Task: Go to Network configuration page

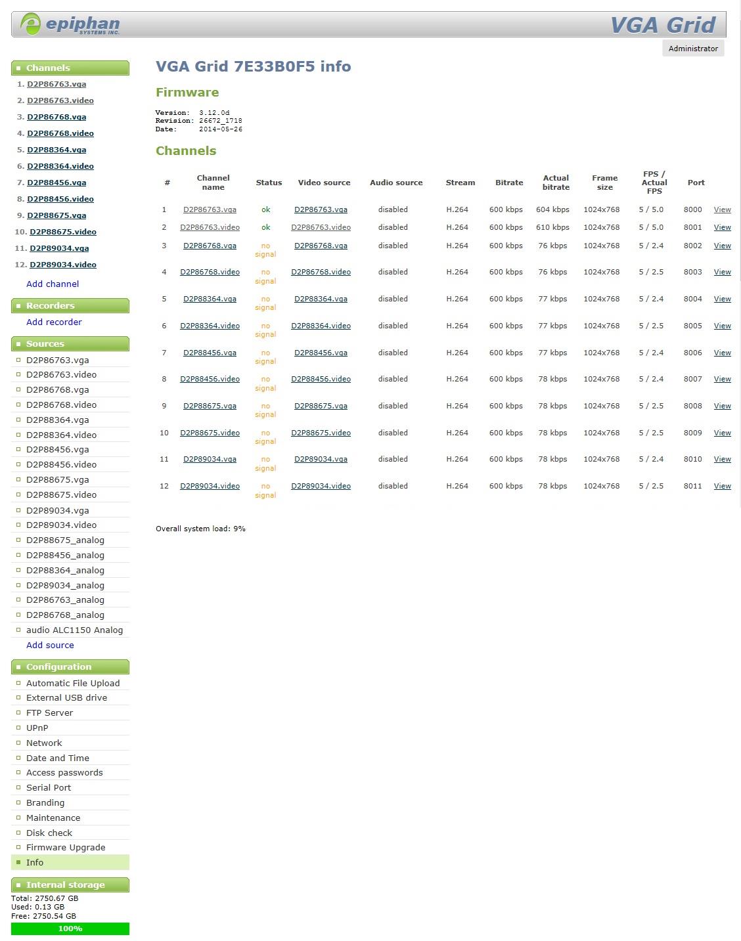Action: pos(44,743)
